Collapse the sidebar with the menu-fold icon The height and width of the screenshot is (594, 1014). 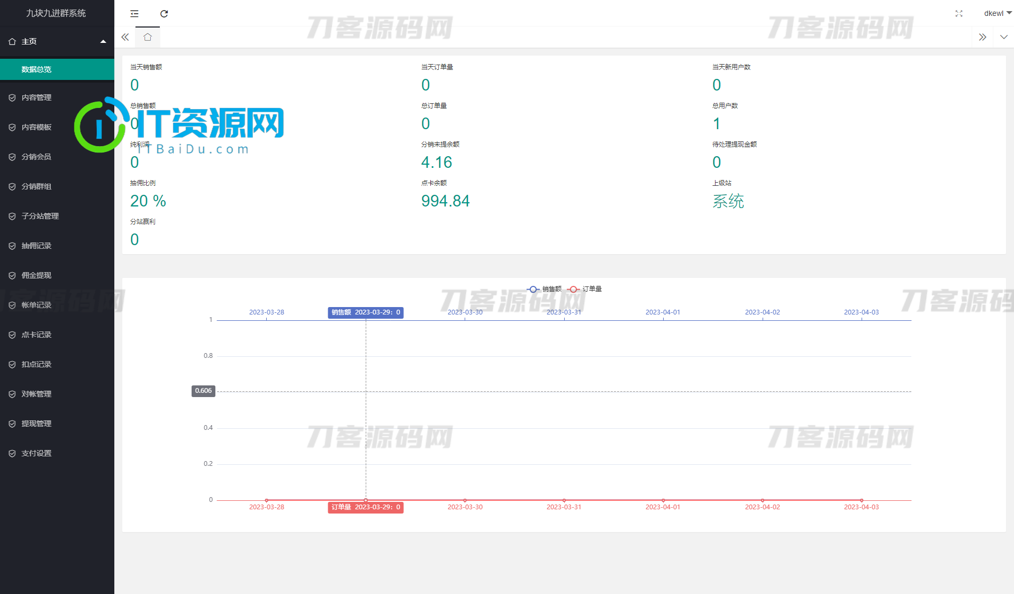[x=134, y=14]
